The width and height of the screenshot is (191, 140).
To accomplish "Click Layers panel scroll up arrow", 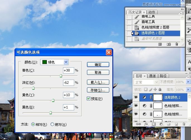I will (x=190, y=95).
